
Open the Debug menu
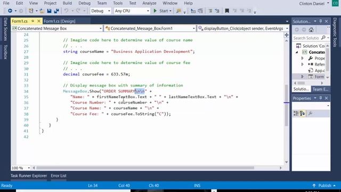click(x=84, y=3)
